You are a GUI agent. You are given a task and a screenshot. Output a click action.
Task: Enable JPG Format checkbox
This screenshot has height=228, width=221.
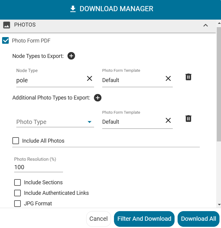tap(17, 204)
